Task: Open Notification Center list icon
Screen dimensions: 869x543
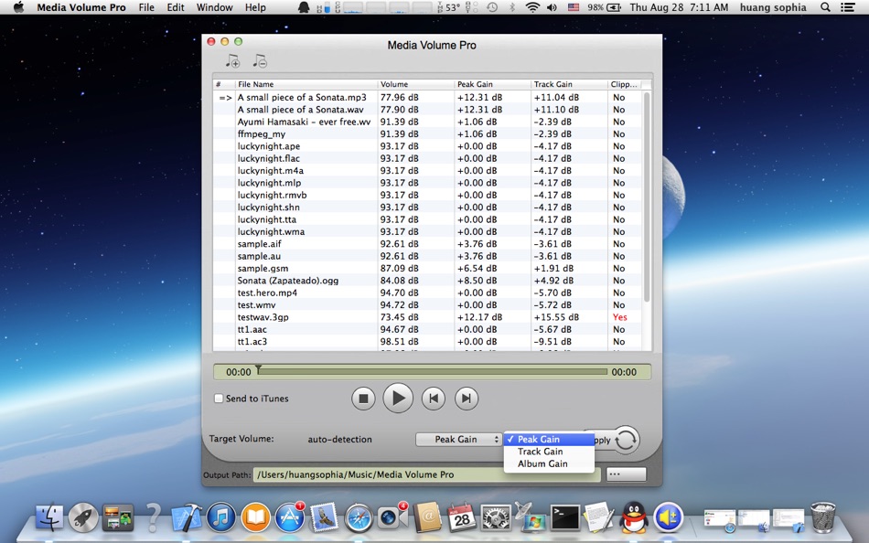Action: coord(847,7)
